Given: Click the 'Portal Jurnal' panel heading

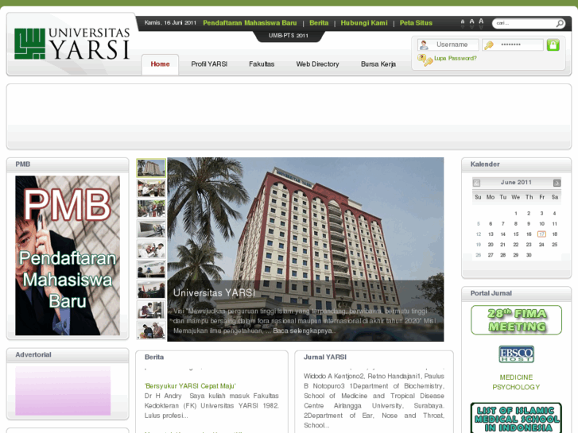Looking at the screenshot, I should (491, 293).
